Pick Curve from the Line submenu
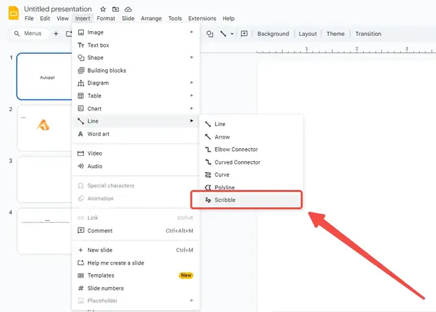This screenshot has height=312, width=436. [251, 175]
